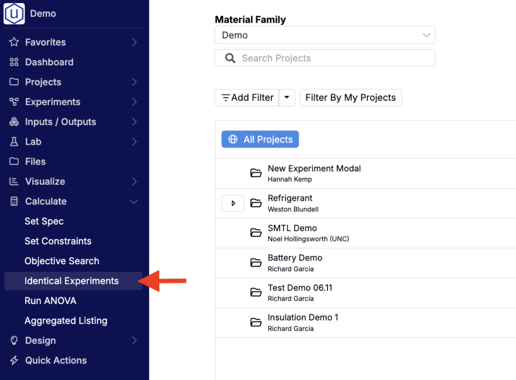The width and height of the screenshot is (516, 380).
Task: Click the Inputs / Outputs cubes icon
Action: pos(14,122)
